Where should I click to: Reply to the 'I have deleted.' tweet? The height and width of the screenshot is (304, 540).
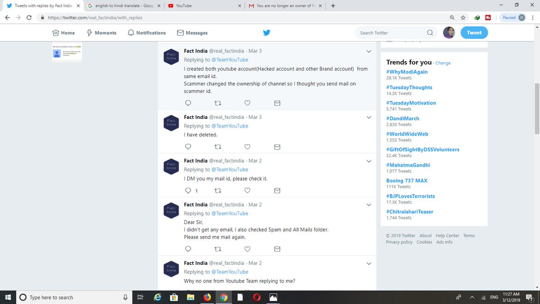[x=189, y=147]
